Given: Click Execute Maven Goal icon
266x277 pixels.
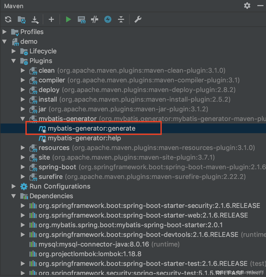Looking at the screenshot, I should pyautogui.click(x=81, y=20).
